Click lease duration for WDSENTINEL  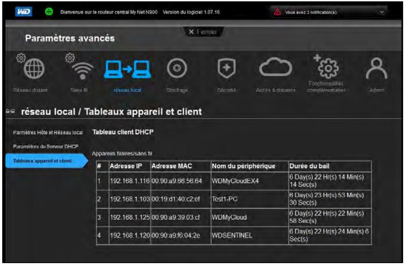pyautogui.click(x=329, y=235)
